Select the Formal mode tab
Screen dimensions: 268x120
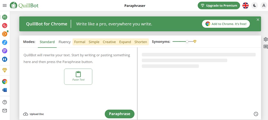coord(80,42)
